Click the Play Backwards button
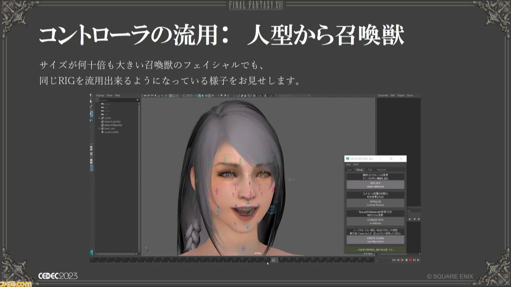 [x=406, y=260]
